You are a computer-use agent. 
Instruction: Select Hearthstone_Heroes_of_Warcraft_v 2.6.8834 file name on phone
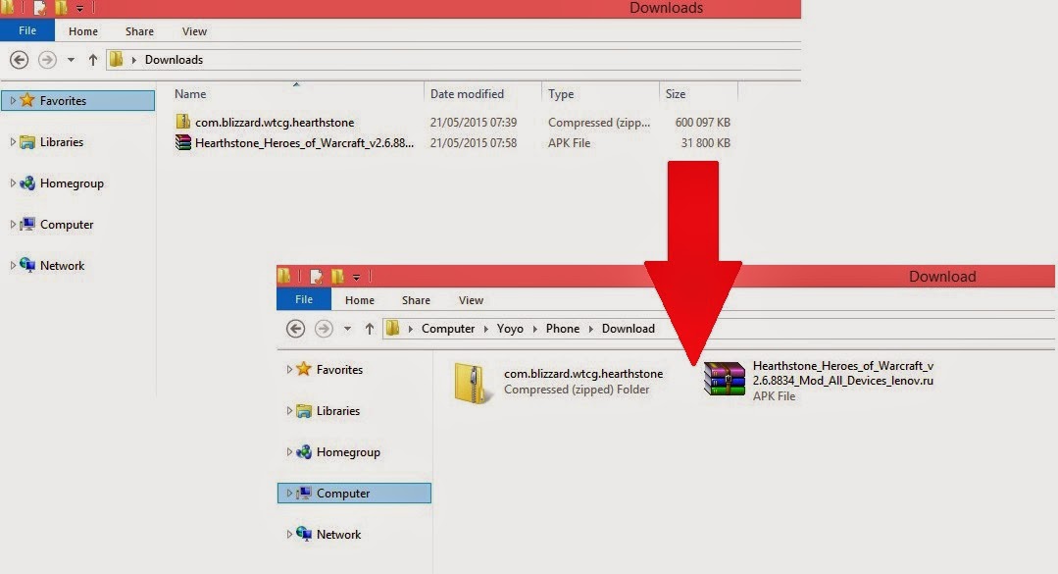843,373
